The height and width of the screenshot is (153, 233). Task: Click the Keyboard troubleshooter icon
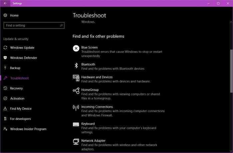pos(76,124)
